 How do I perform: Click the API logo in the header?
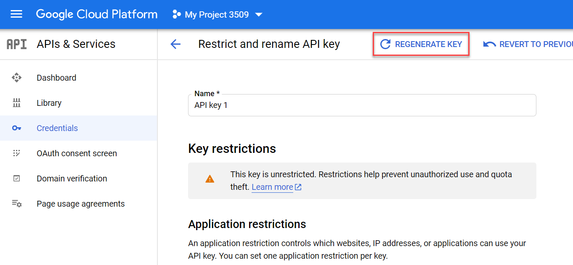(x=16, y=44)
